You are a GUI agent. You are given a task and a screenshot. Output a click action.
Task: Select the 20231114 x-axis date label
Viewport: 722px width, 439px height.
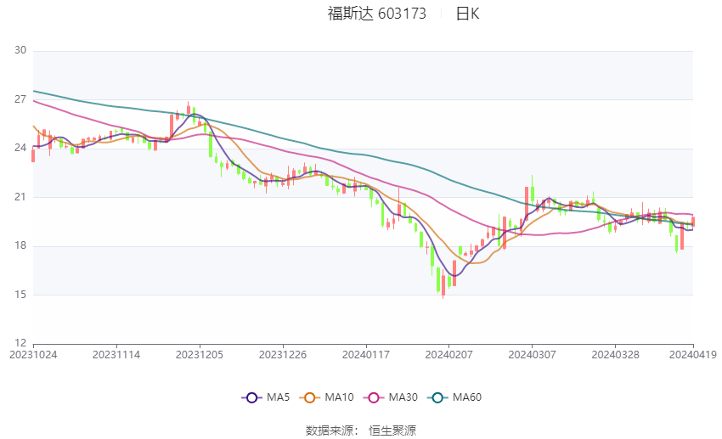[116, 355]
